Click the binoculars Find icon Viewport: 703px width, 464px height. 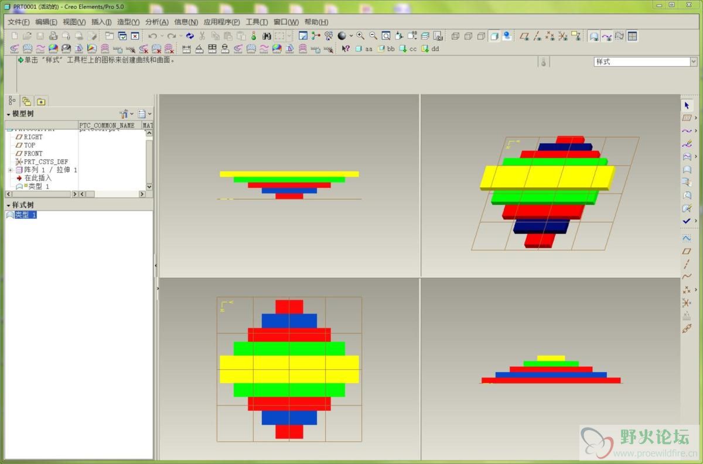[x=267, y=36]
